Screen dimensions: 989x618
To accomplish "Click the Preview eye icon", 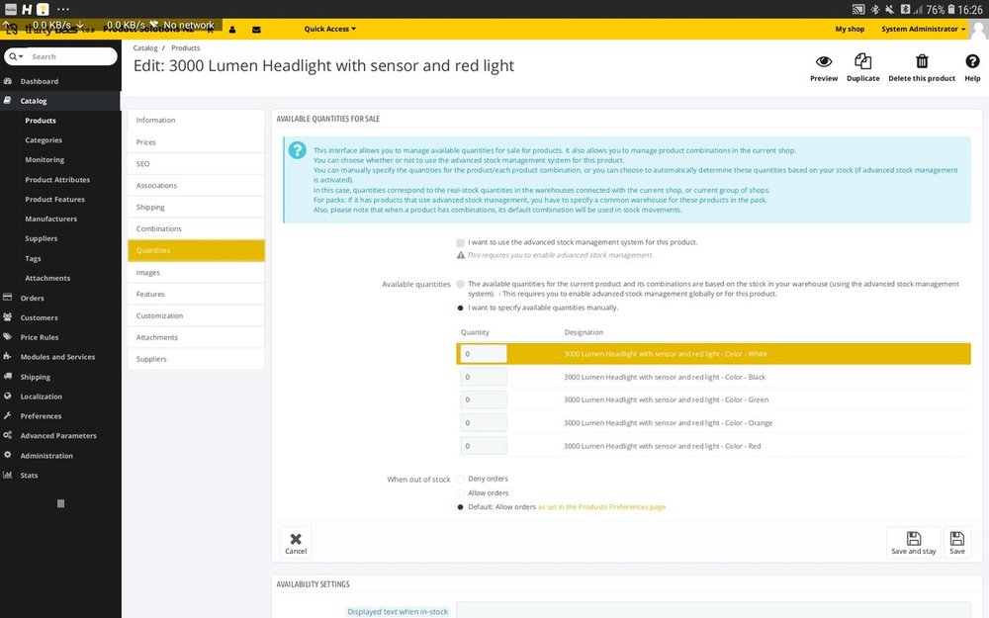I will point(823,62).
